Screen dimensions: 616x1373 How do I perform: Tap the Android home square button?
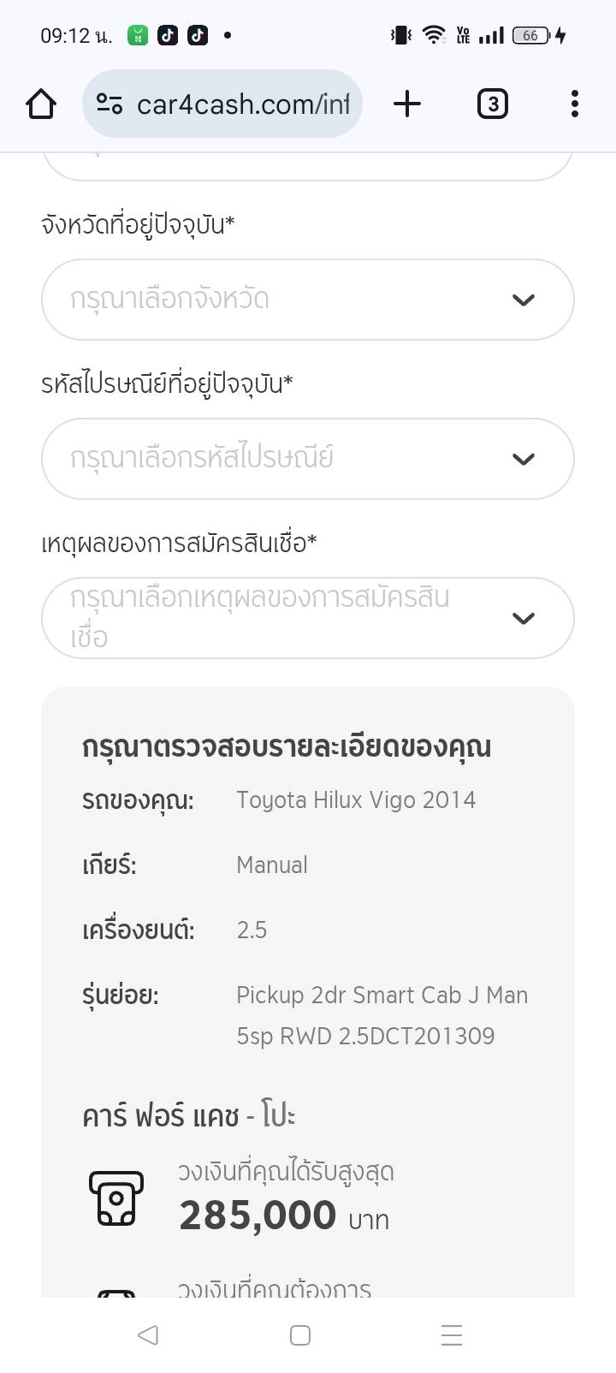pyautogui.click(x=300, y=1334)
